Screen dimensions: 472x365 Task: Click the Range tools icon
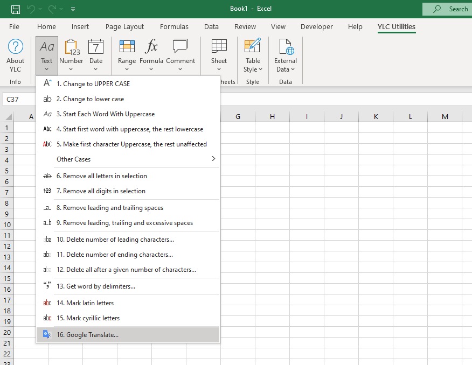[127, 48]
